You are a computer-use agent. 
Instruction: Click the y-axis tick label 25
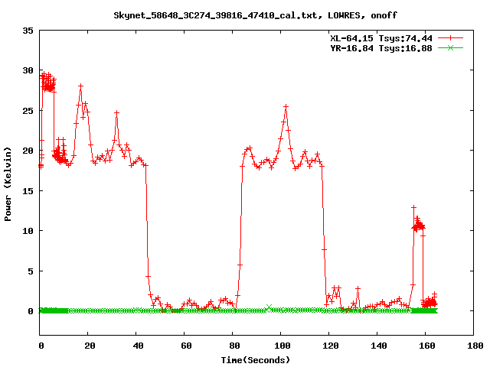pyautogui.click(x=28, y=111)
